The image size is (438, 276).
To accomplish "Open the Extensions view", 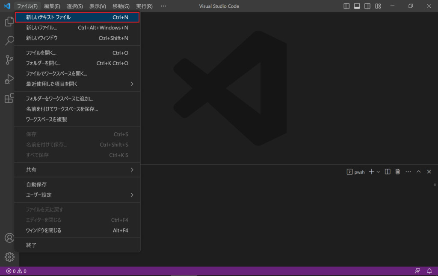I will [x=9, y=98].
